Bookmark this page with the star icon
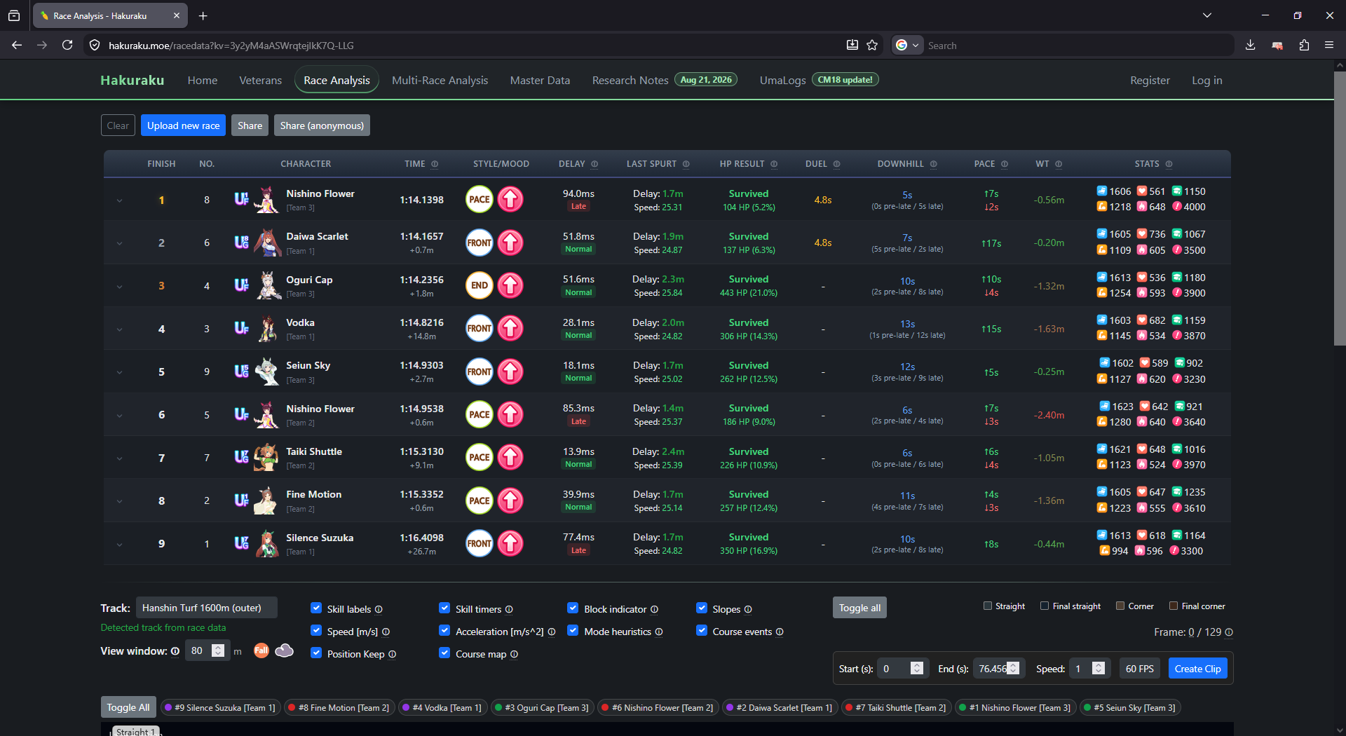 click(x=872, y=45)
